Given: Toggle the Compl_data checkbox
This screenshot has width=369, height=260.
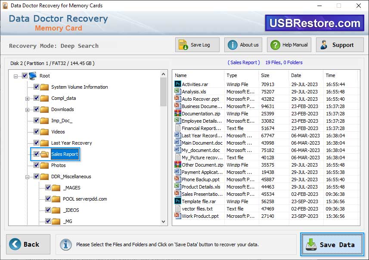Looking at the screenshot, I should 36,98.
